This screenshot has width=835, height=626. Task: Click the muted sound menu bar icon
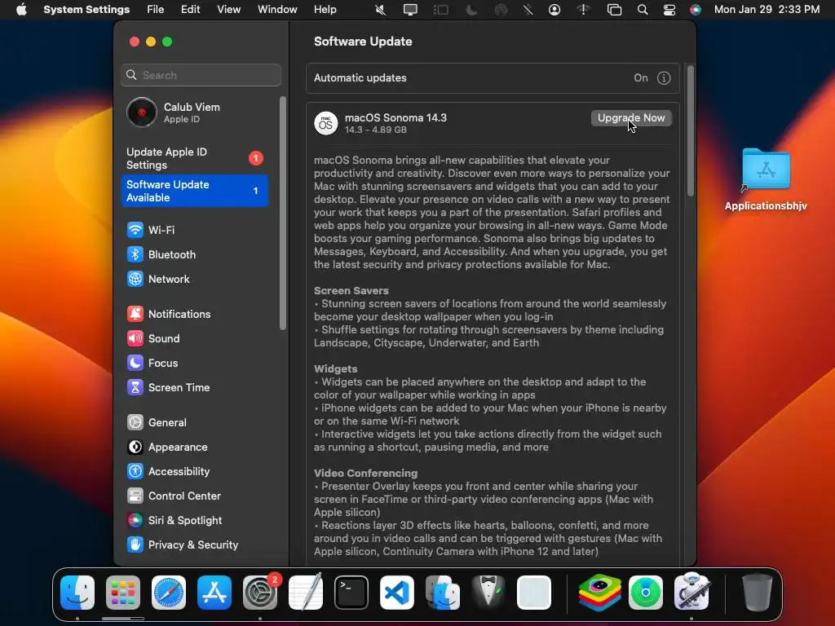[x=380, y=10]
